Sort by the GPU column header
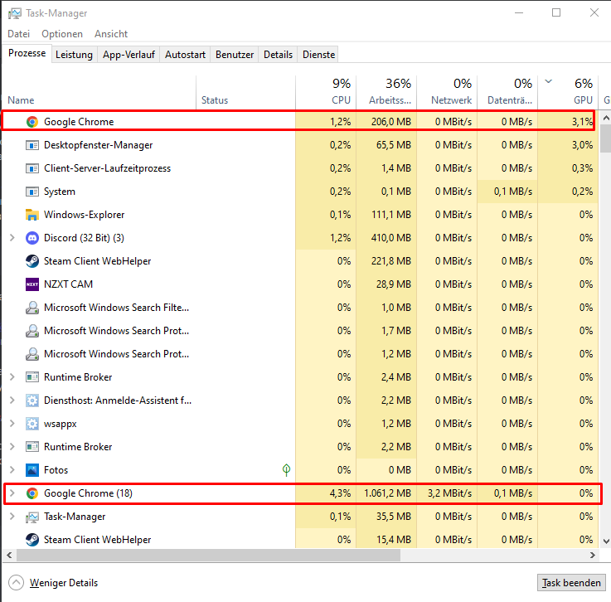 point(568,92)
